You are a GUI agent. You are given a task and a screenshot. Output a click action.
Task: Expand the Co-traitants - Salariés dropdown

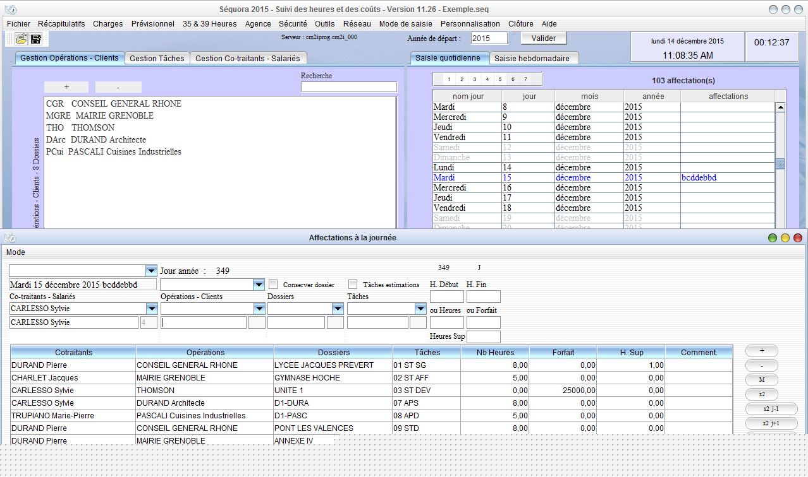pyautogui.click(x=152, y=309)
